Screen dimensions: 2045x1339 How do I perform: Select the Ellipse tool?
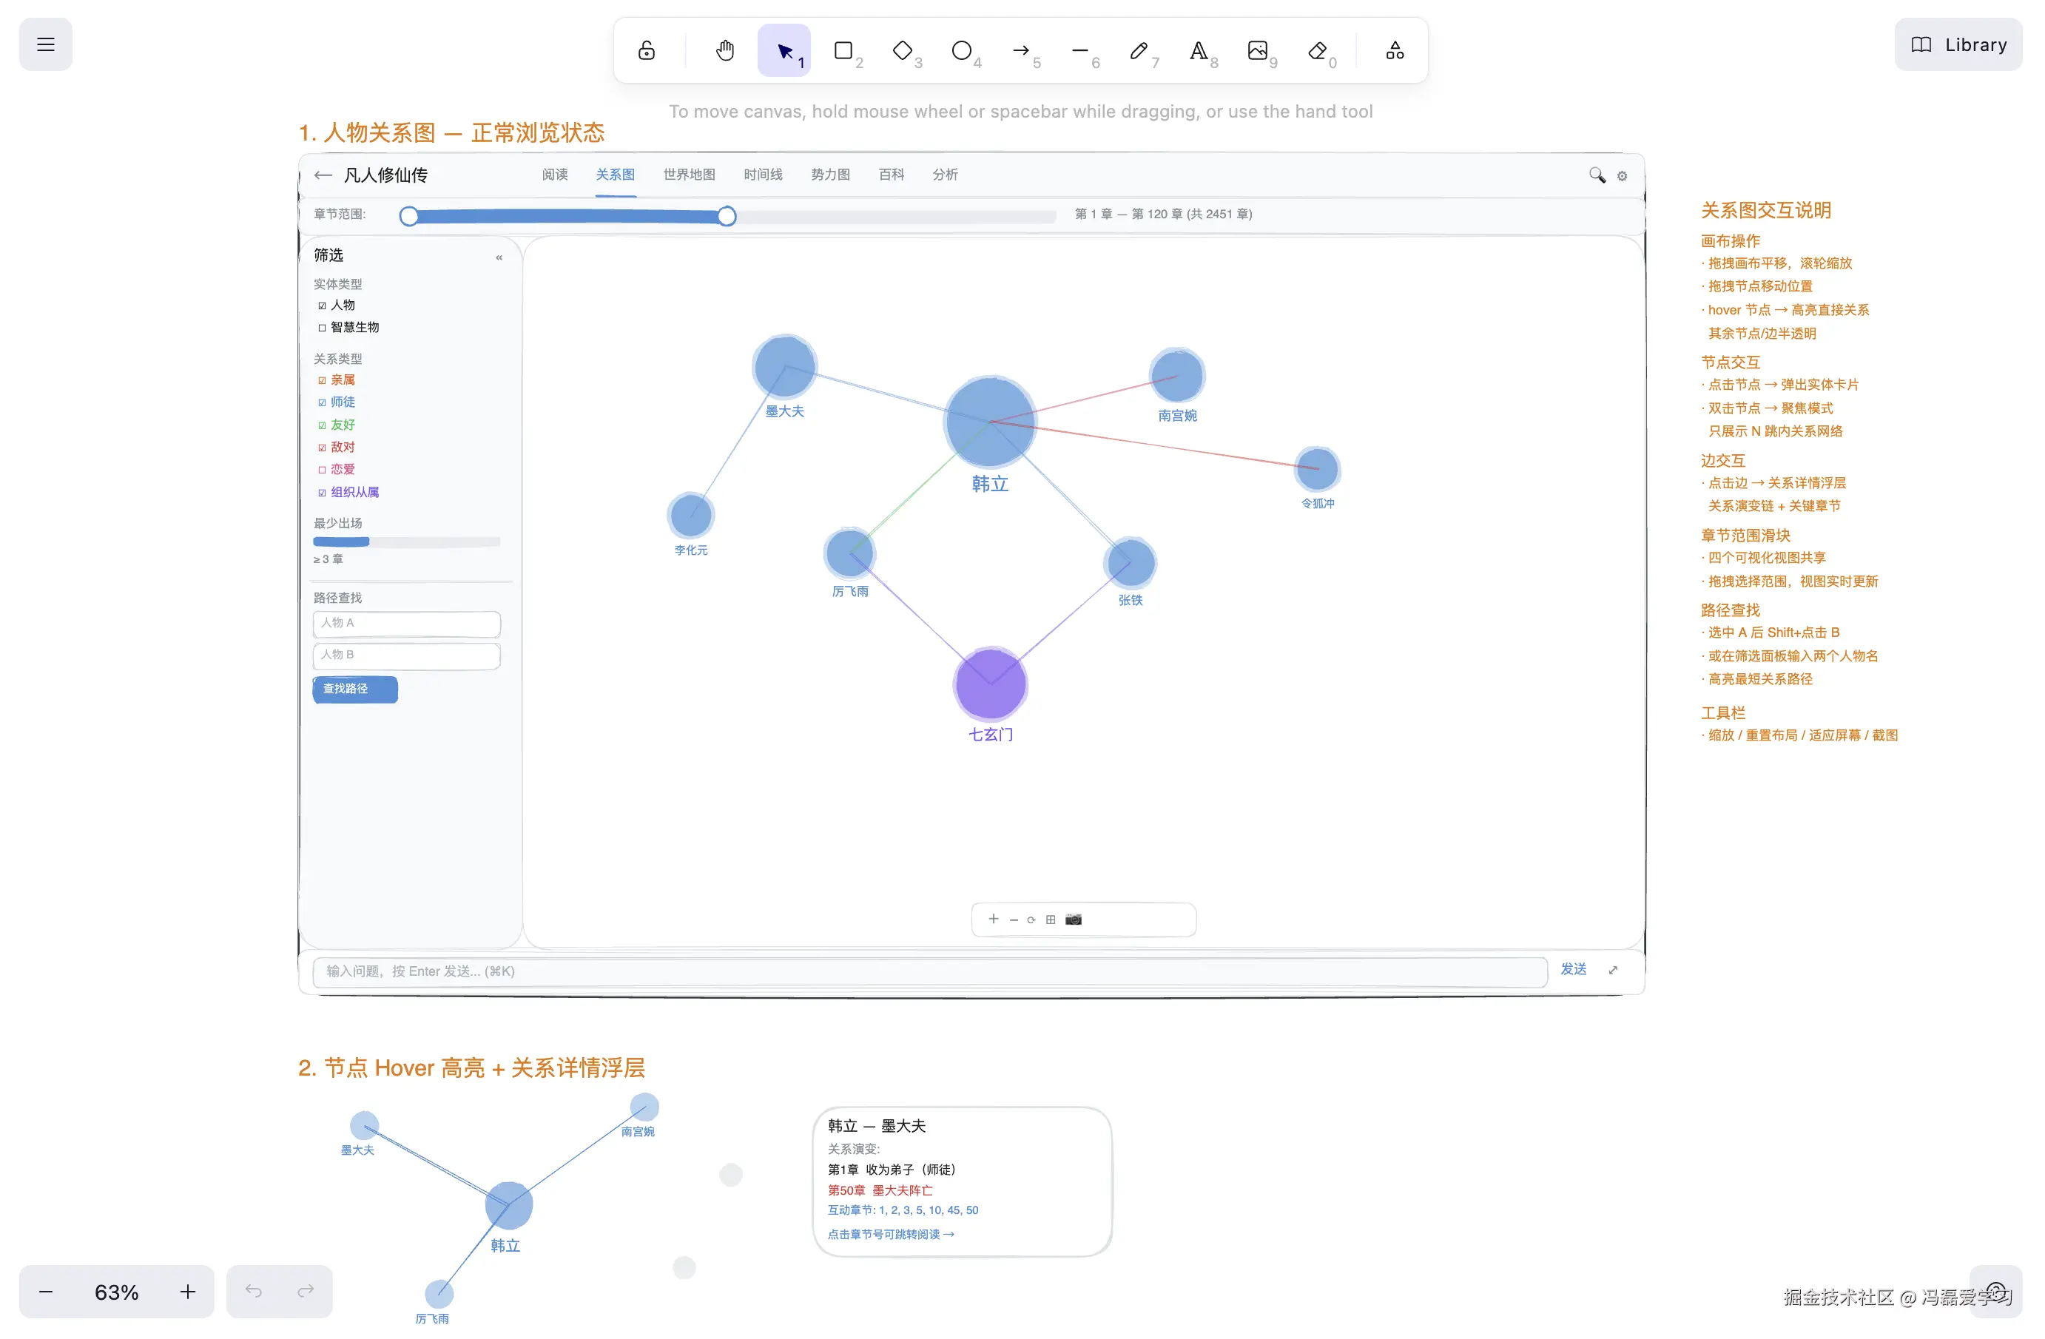[x=962, y=50]
